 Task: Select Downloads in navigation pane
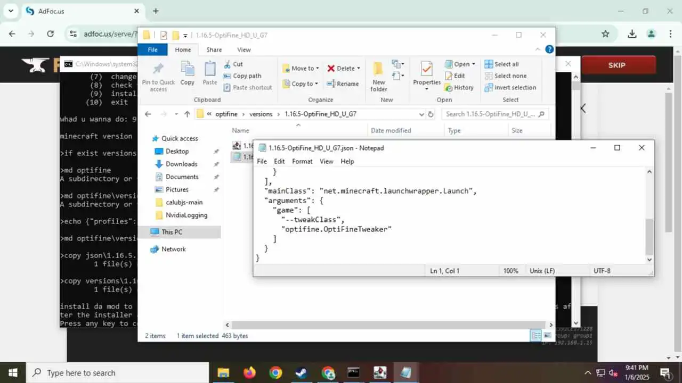(x=181, y=164)
